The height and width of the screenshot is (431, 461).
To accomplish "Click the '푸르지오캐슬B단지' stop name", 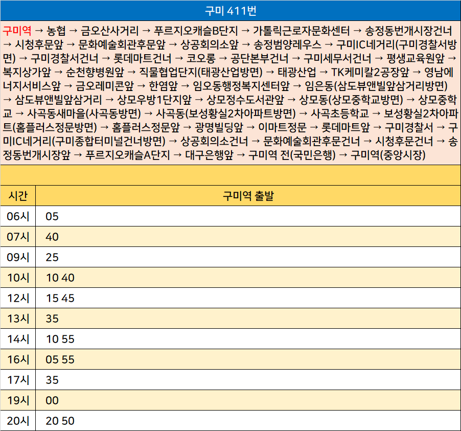I will (x=196, y=30).
